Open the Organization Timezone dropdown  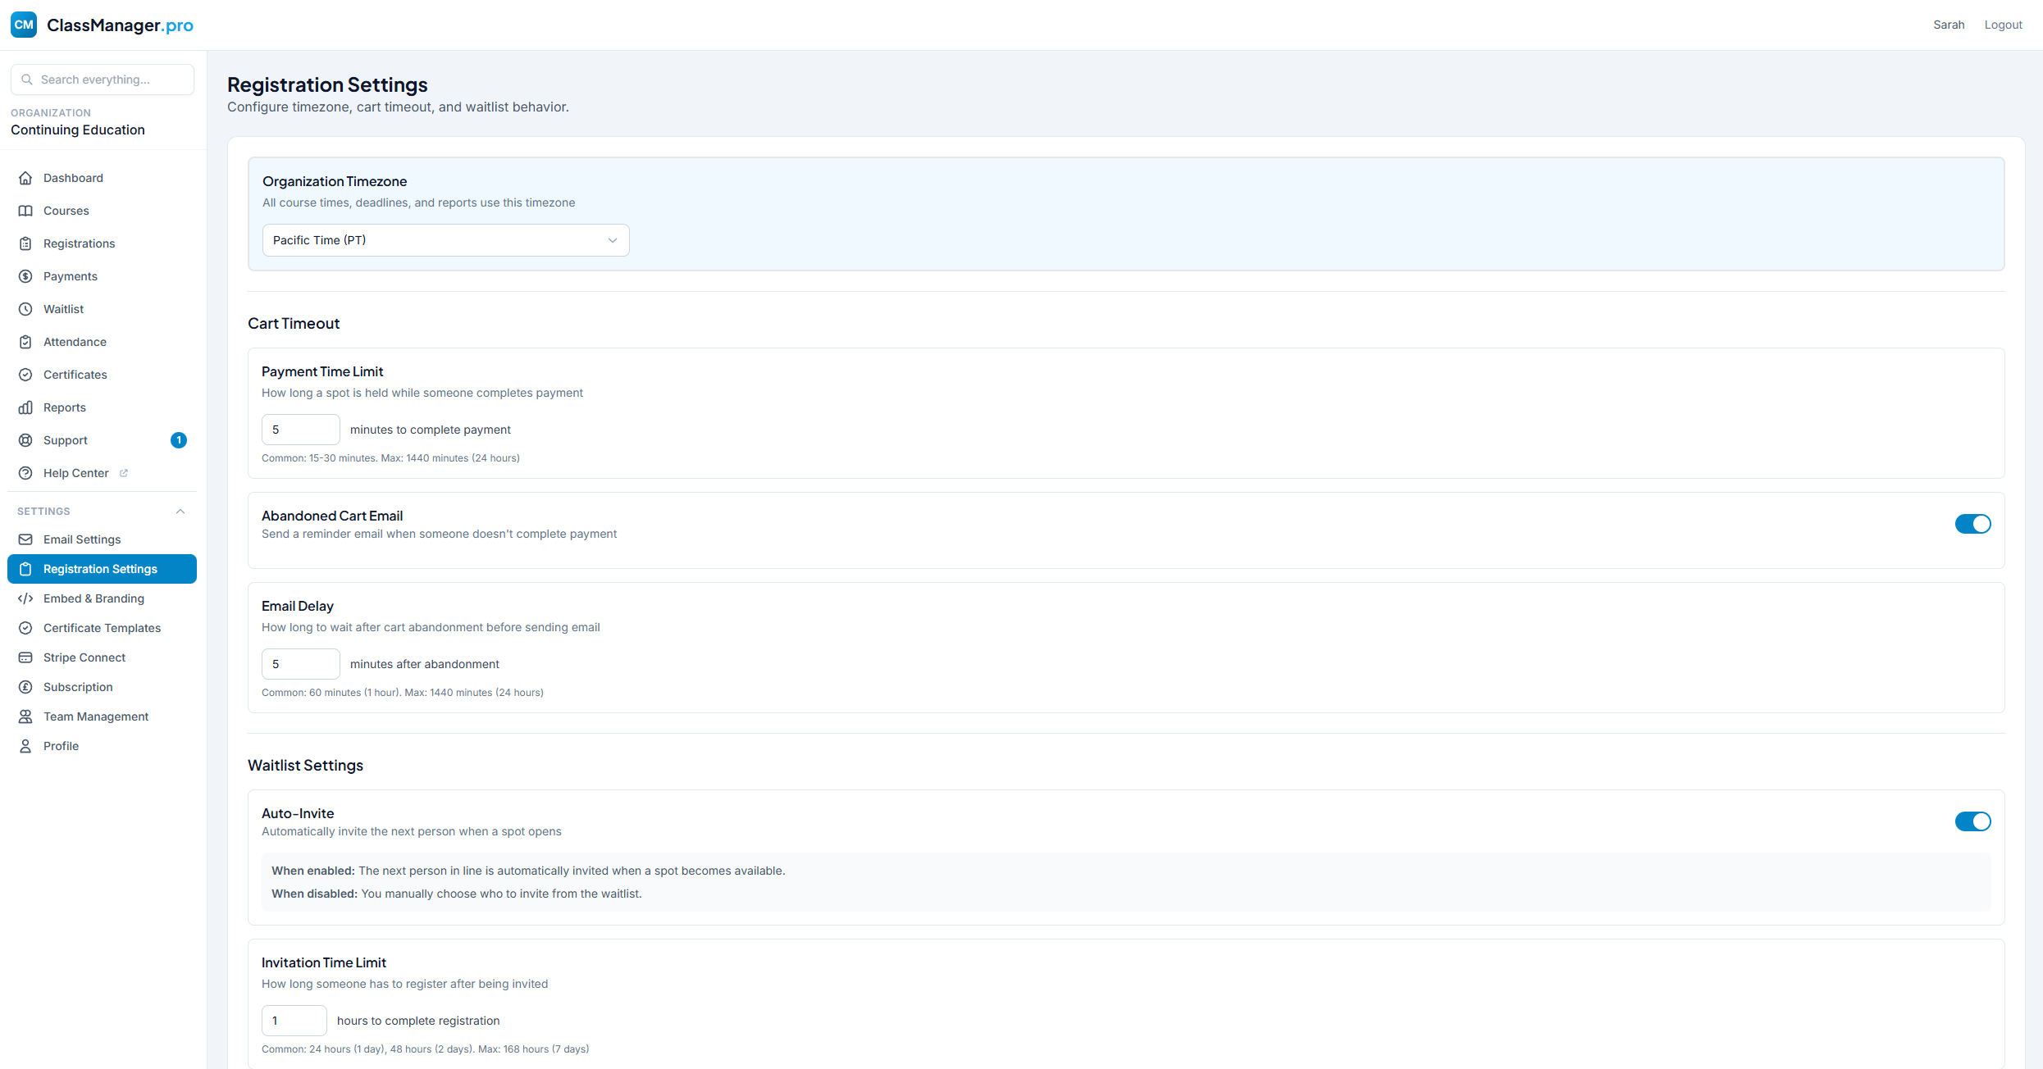(445, 239)
